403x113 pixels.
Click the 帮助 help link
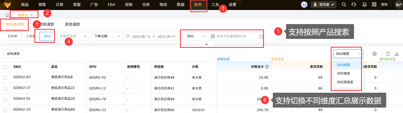point(384,5)
